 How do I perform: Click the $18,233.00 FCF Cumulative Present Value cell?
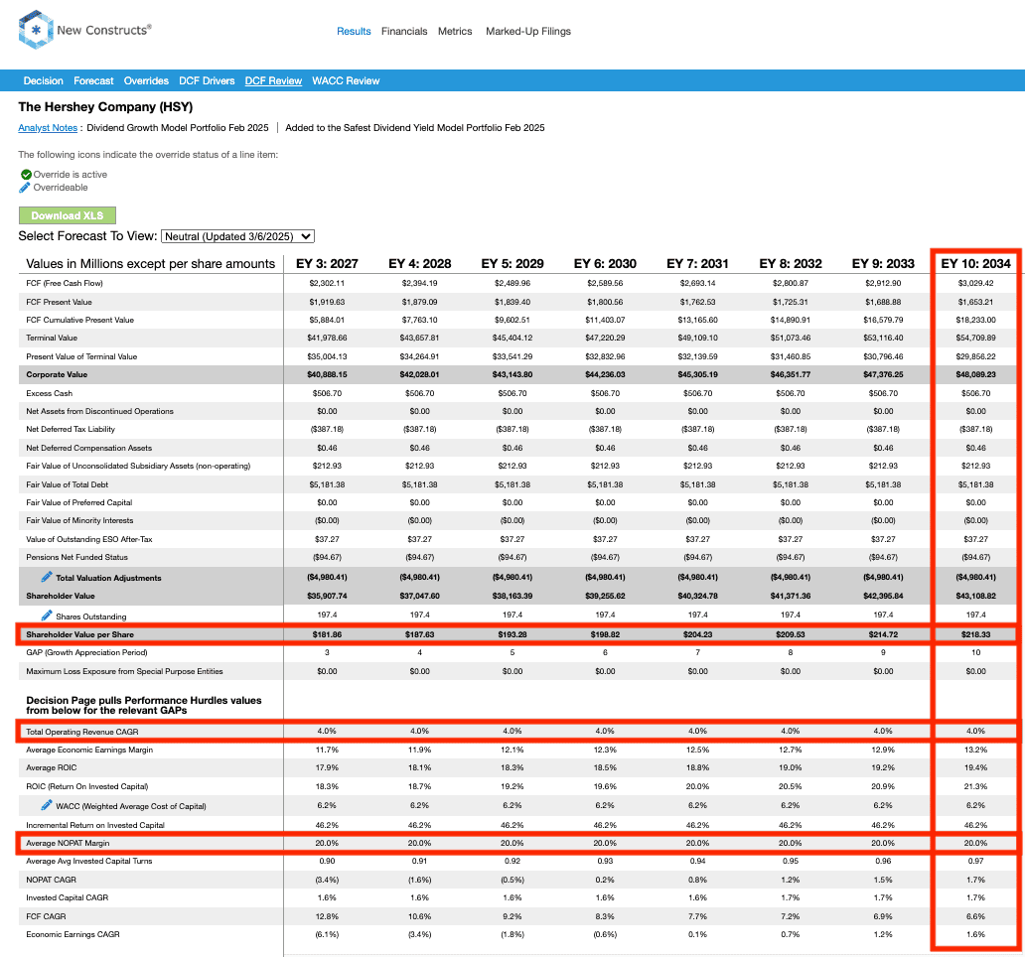coord(976,320)
